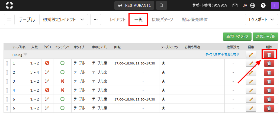Expand the 初期設定レイアウト dropdown
The image size is (280, 113).
point(64,20)
